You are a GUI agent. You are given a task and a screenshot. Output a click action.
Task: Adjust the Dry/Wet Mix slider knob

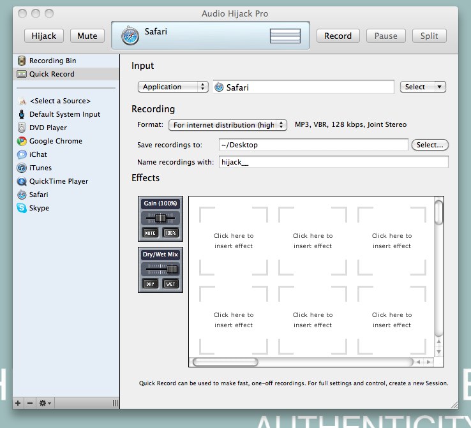click(172, 269)
